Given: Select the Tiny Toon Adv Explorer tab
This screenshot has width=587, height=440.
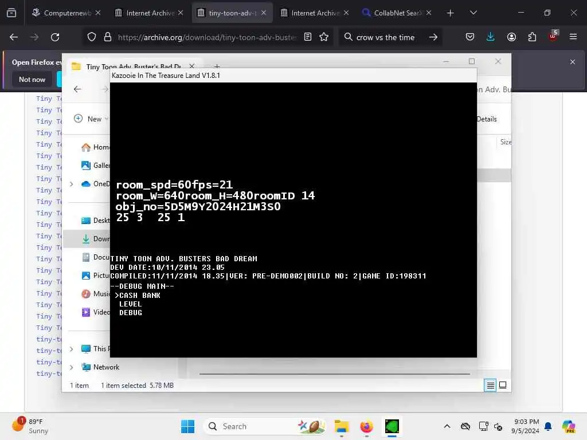Looking at the screenshot, I should tap(134, 66).
